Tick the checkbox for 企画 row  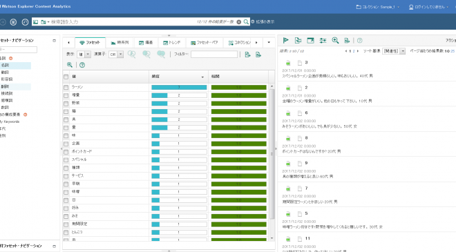66,144
